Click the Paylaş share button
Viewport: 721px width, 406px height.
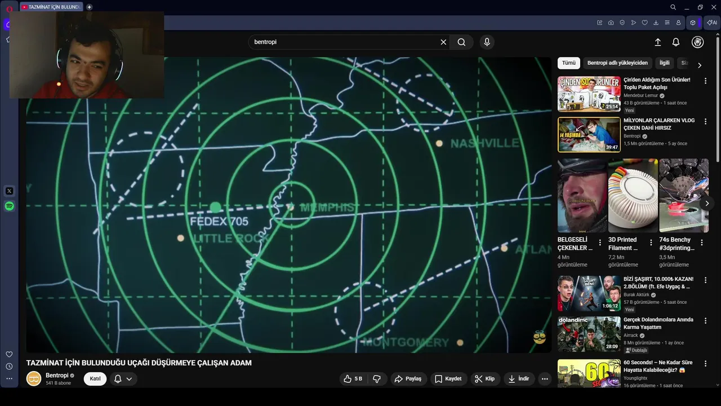tap(408, 379)
